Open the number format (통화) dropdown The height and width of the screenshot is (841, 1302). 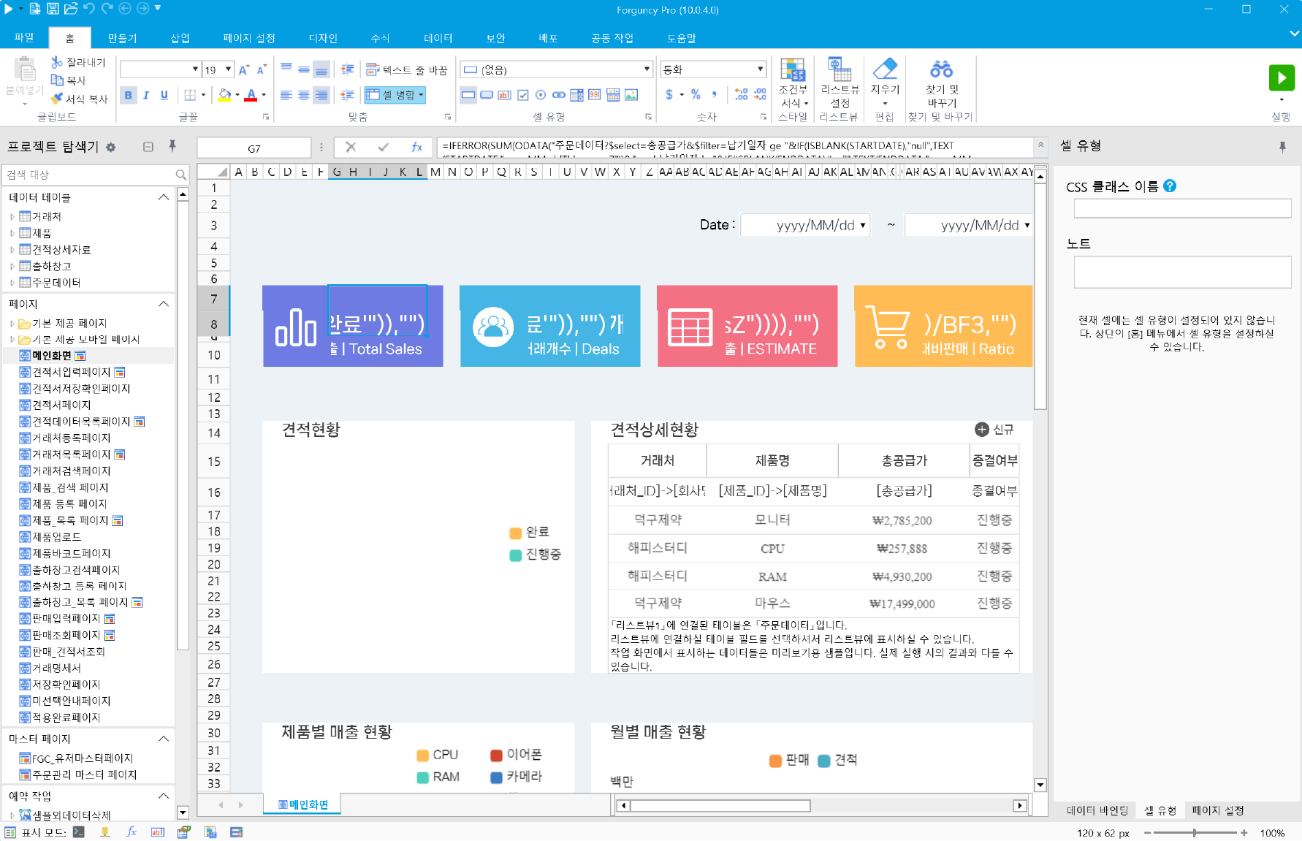pyautogui.click(x=760, y=69)
